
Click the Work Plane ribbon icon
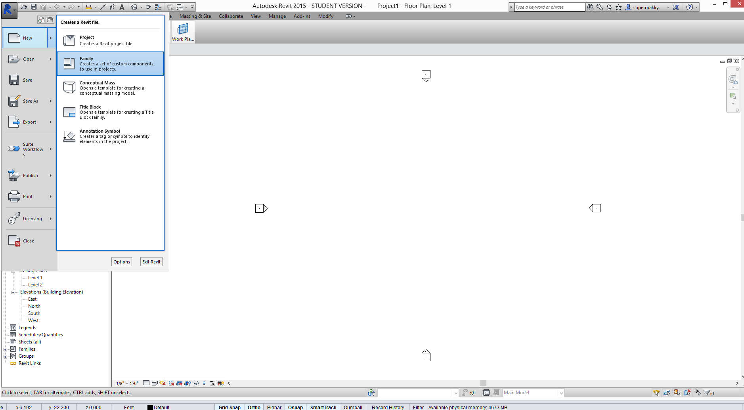coord(183,32)
